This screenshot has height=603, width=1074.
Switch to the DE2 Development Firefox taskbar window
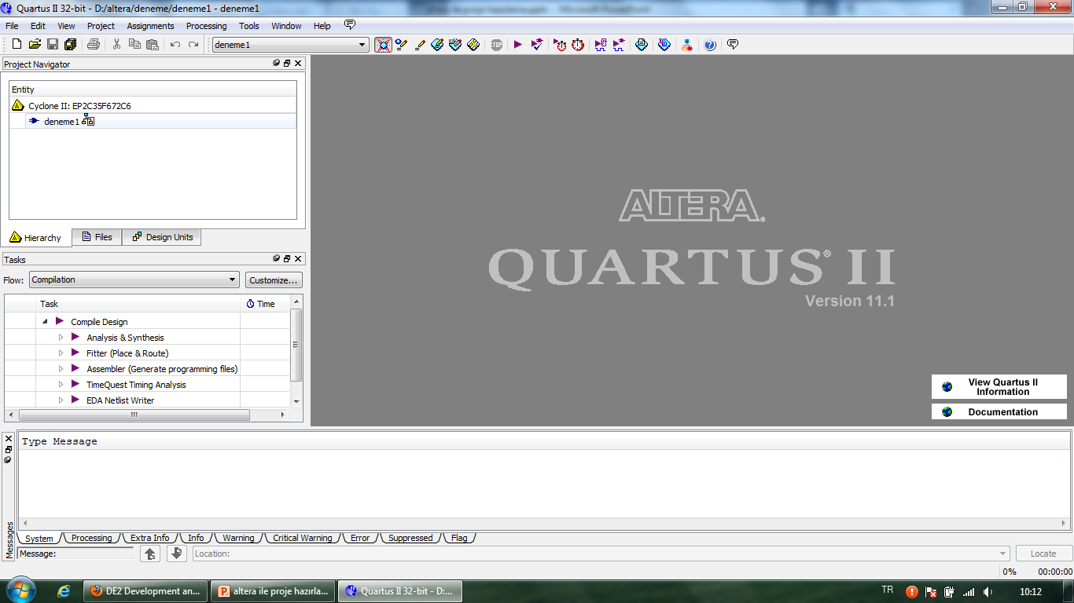click(145, 591)
